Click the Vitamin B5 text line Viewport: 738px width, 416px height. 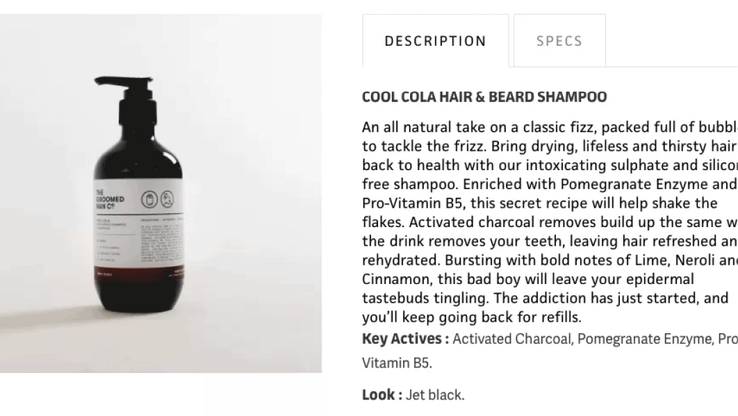tap(397, 363)
